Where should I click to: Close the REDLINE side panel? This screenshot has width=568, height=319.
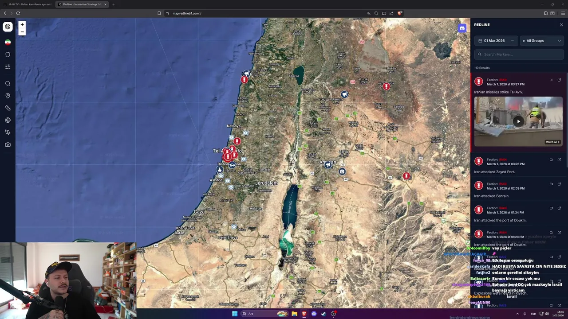(561, 25)
